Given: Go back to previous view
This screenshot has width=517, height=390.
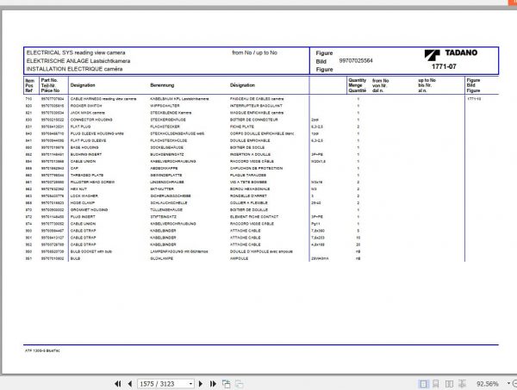Looking at the screenshot, I should [x=226, y=384].
